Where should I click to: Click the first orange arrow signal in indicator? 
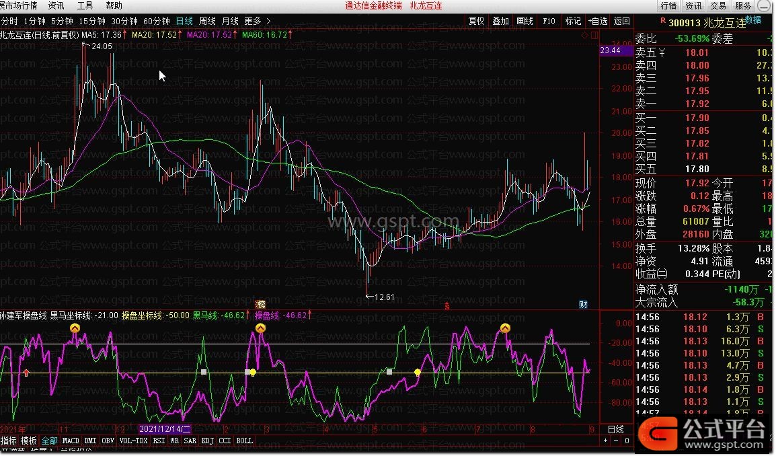[75, 328]
